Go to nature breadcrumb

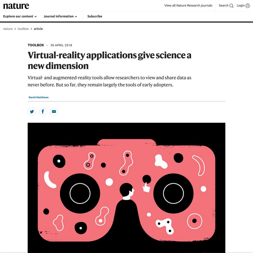(x=8, y=29)
